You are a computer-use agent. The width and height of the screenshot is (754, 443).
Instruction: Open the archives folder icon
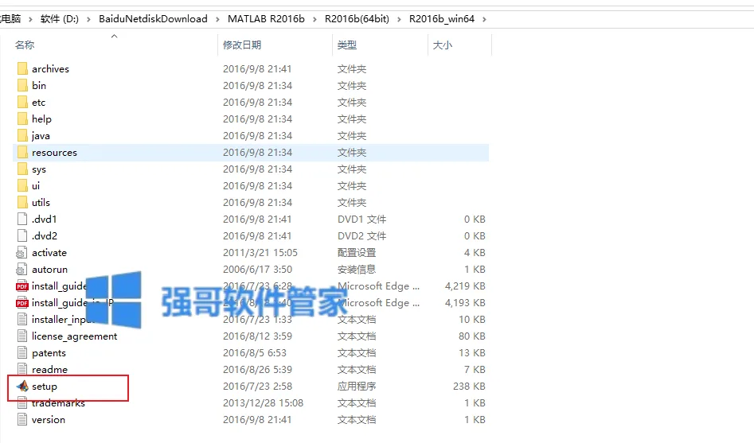(x=22, y=68)
